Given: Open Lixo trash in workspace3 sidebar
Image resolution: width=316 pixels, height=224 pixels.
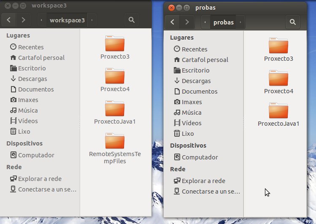Looking at the screenshot, I should pos(20,132).
